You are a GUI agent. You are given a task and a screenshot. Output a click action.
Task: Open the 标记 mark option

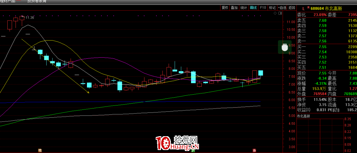point(272,8)
